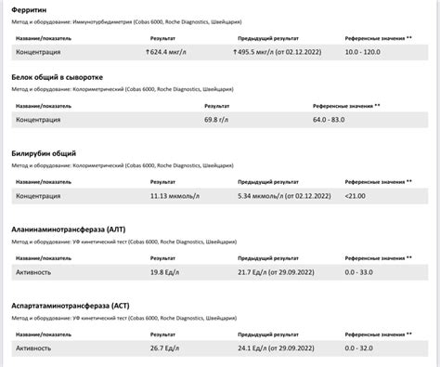Select AST activity result 26.7 Ед/л
Viewport: 440px width, 367px height.
(164, 348)
